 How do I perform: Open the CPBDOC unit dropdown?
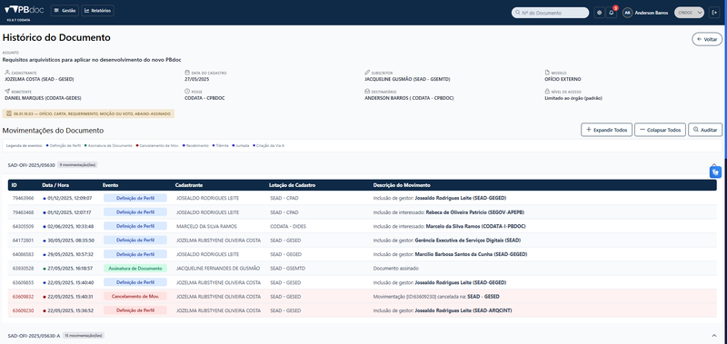(x=690, y=13)
